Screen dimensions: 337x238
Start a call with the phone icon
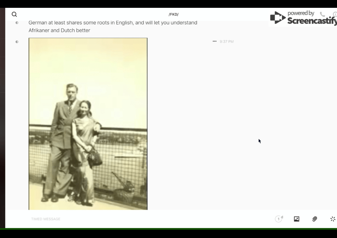point(322,14)
